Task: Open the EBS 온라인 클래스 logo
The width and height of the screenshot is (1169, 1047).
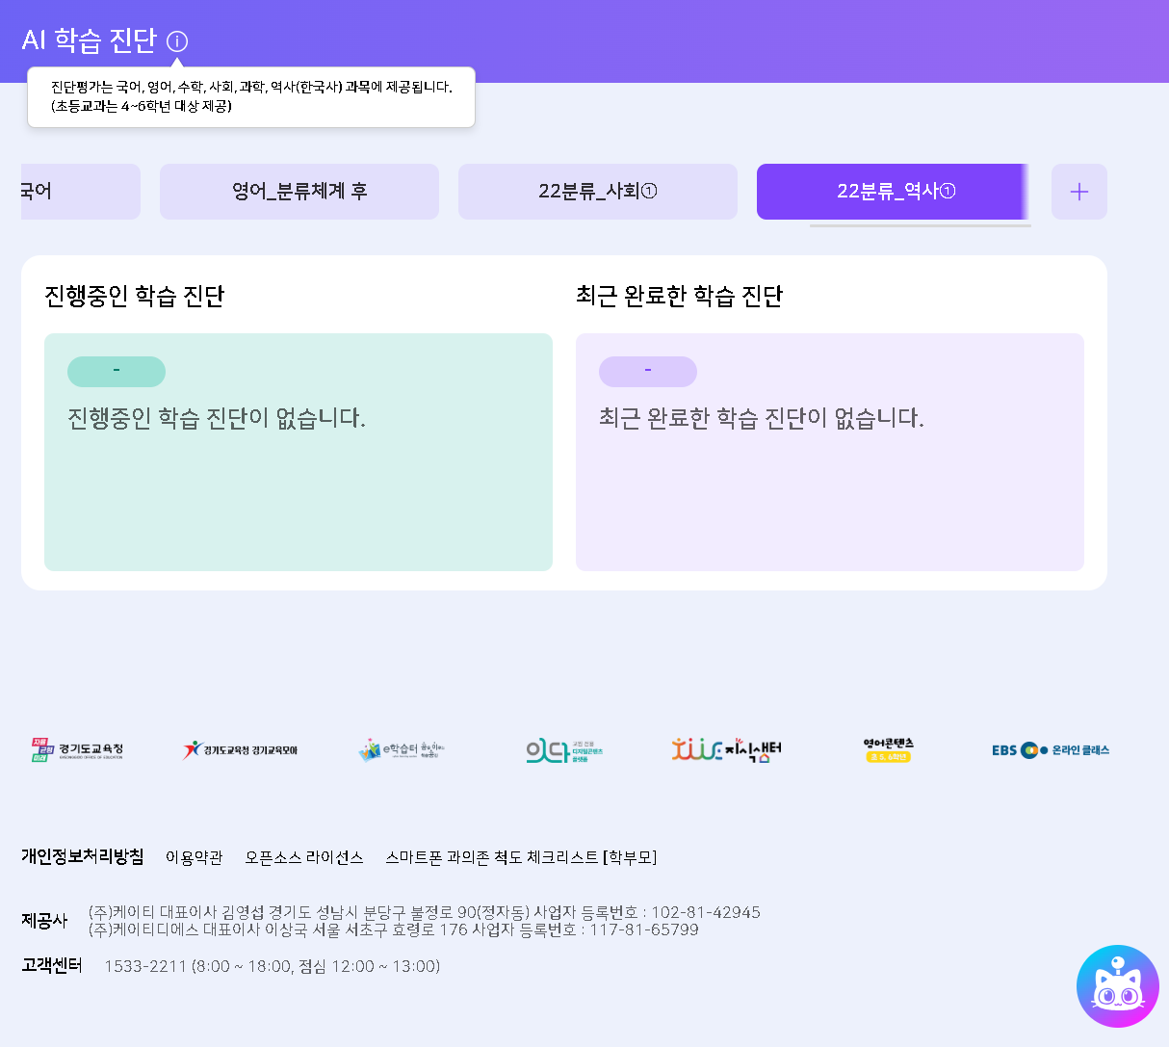Action: click(x=1051, y=750)
